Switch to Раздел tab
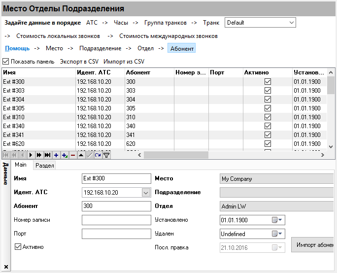The image size is (337, 273). pyautogui.click(x=44, y=166)
